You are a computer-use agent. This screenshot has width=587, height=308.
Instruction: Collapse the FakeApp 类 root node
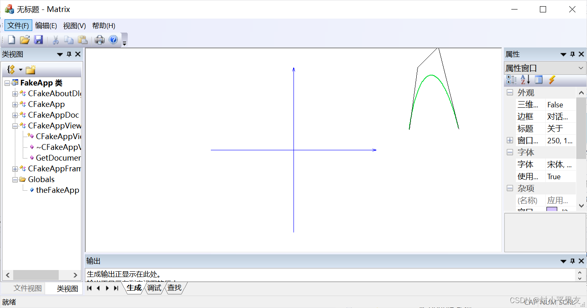[x=7, y=83]
